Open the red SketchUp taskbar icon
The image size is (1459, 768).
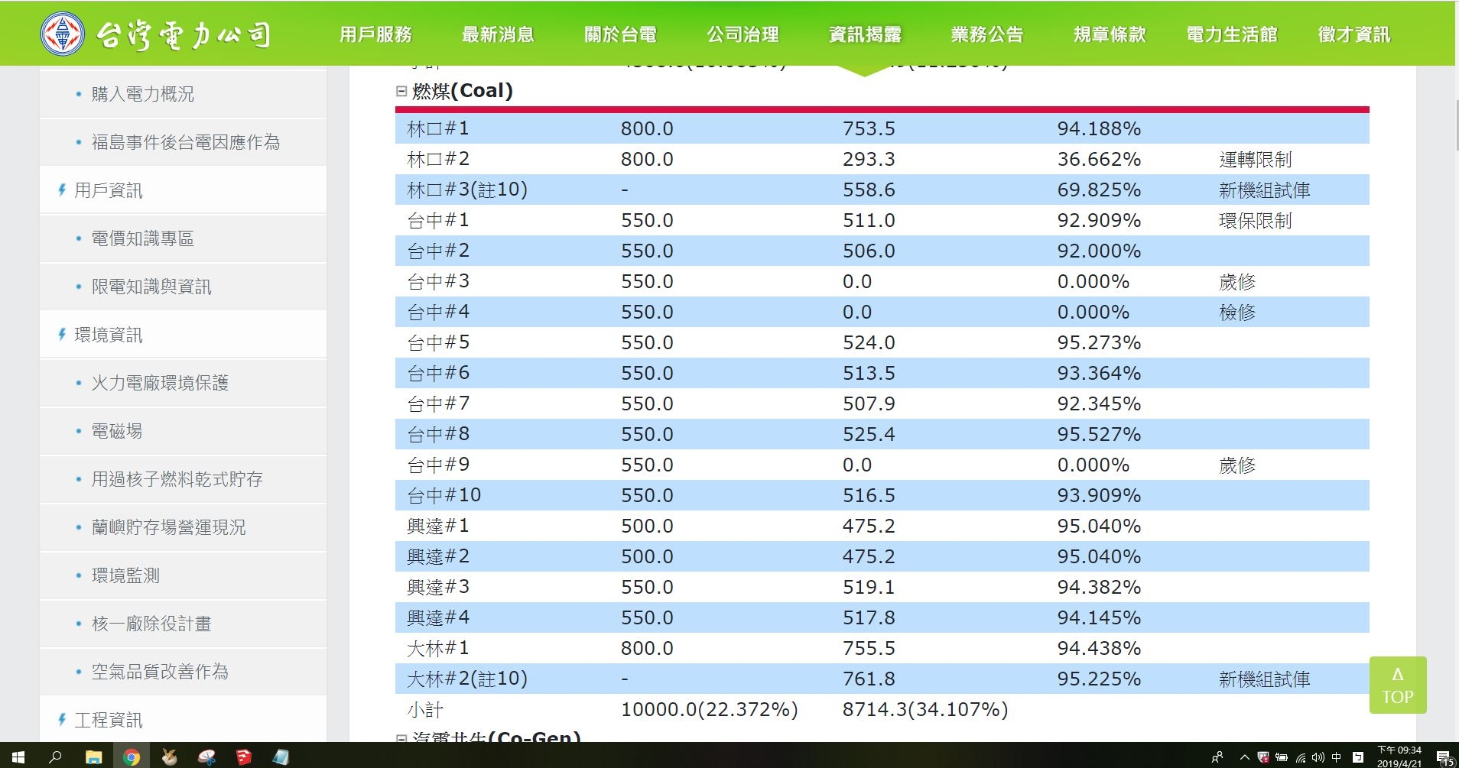tap(243, 757)
